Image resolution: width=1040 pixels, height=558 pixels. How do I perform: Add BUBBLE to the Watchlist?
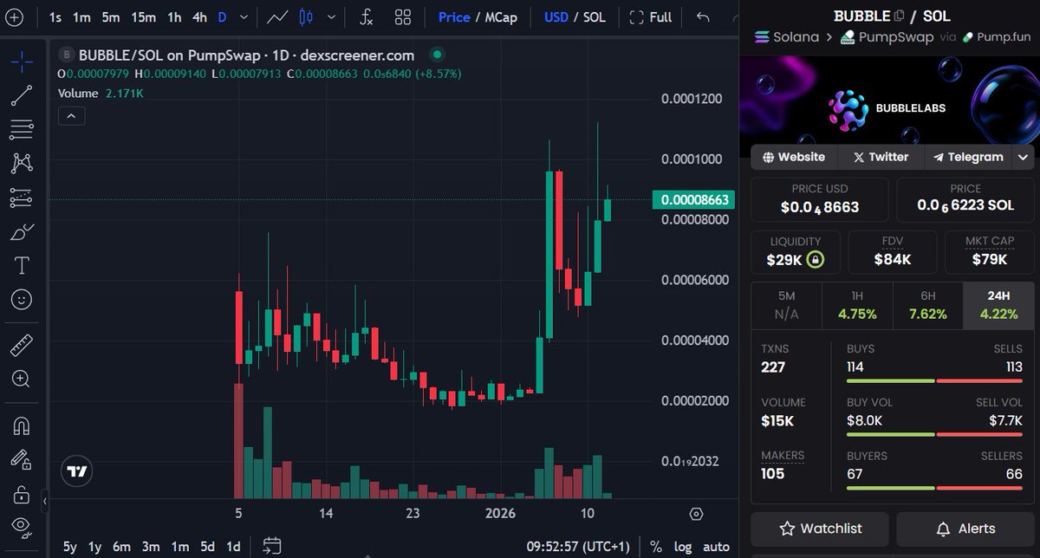point(820,529)
